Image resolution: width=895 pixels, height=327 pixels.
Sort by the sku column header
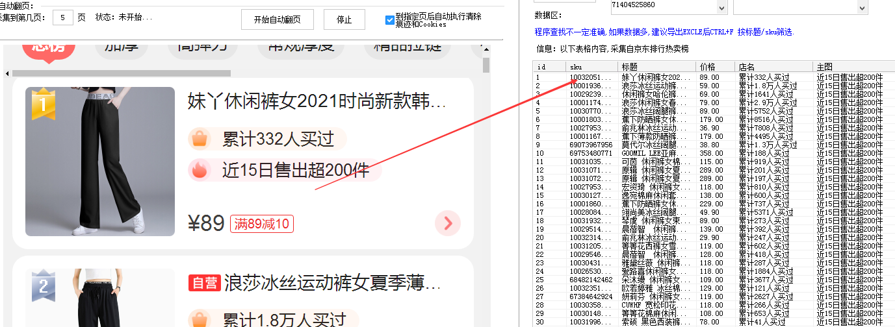[591, 67]
